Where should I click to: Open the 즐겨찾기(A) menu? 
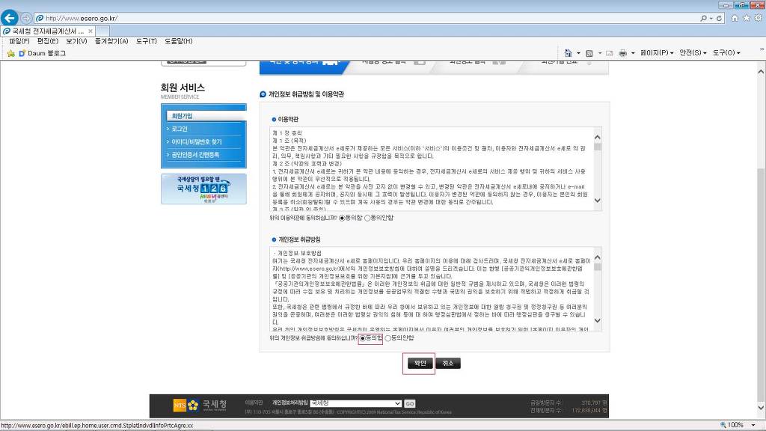[111, 41]
